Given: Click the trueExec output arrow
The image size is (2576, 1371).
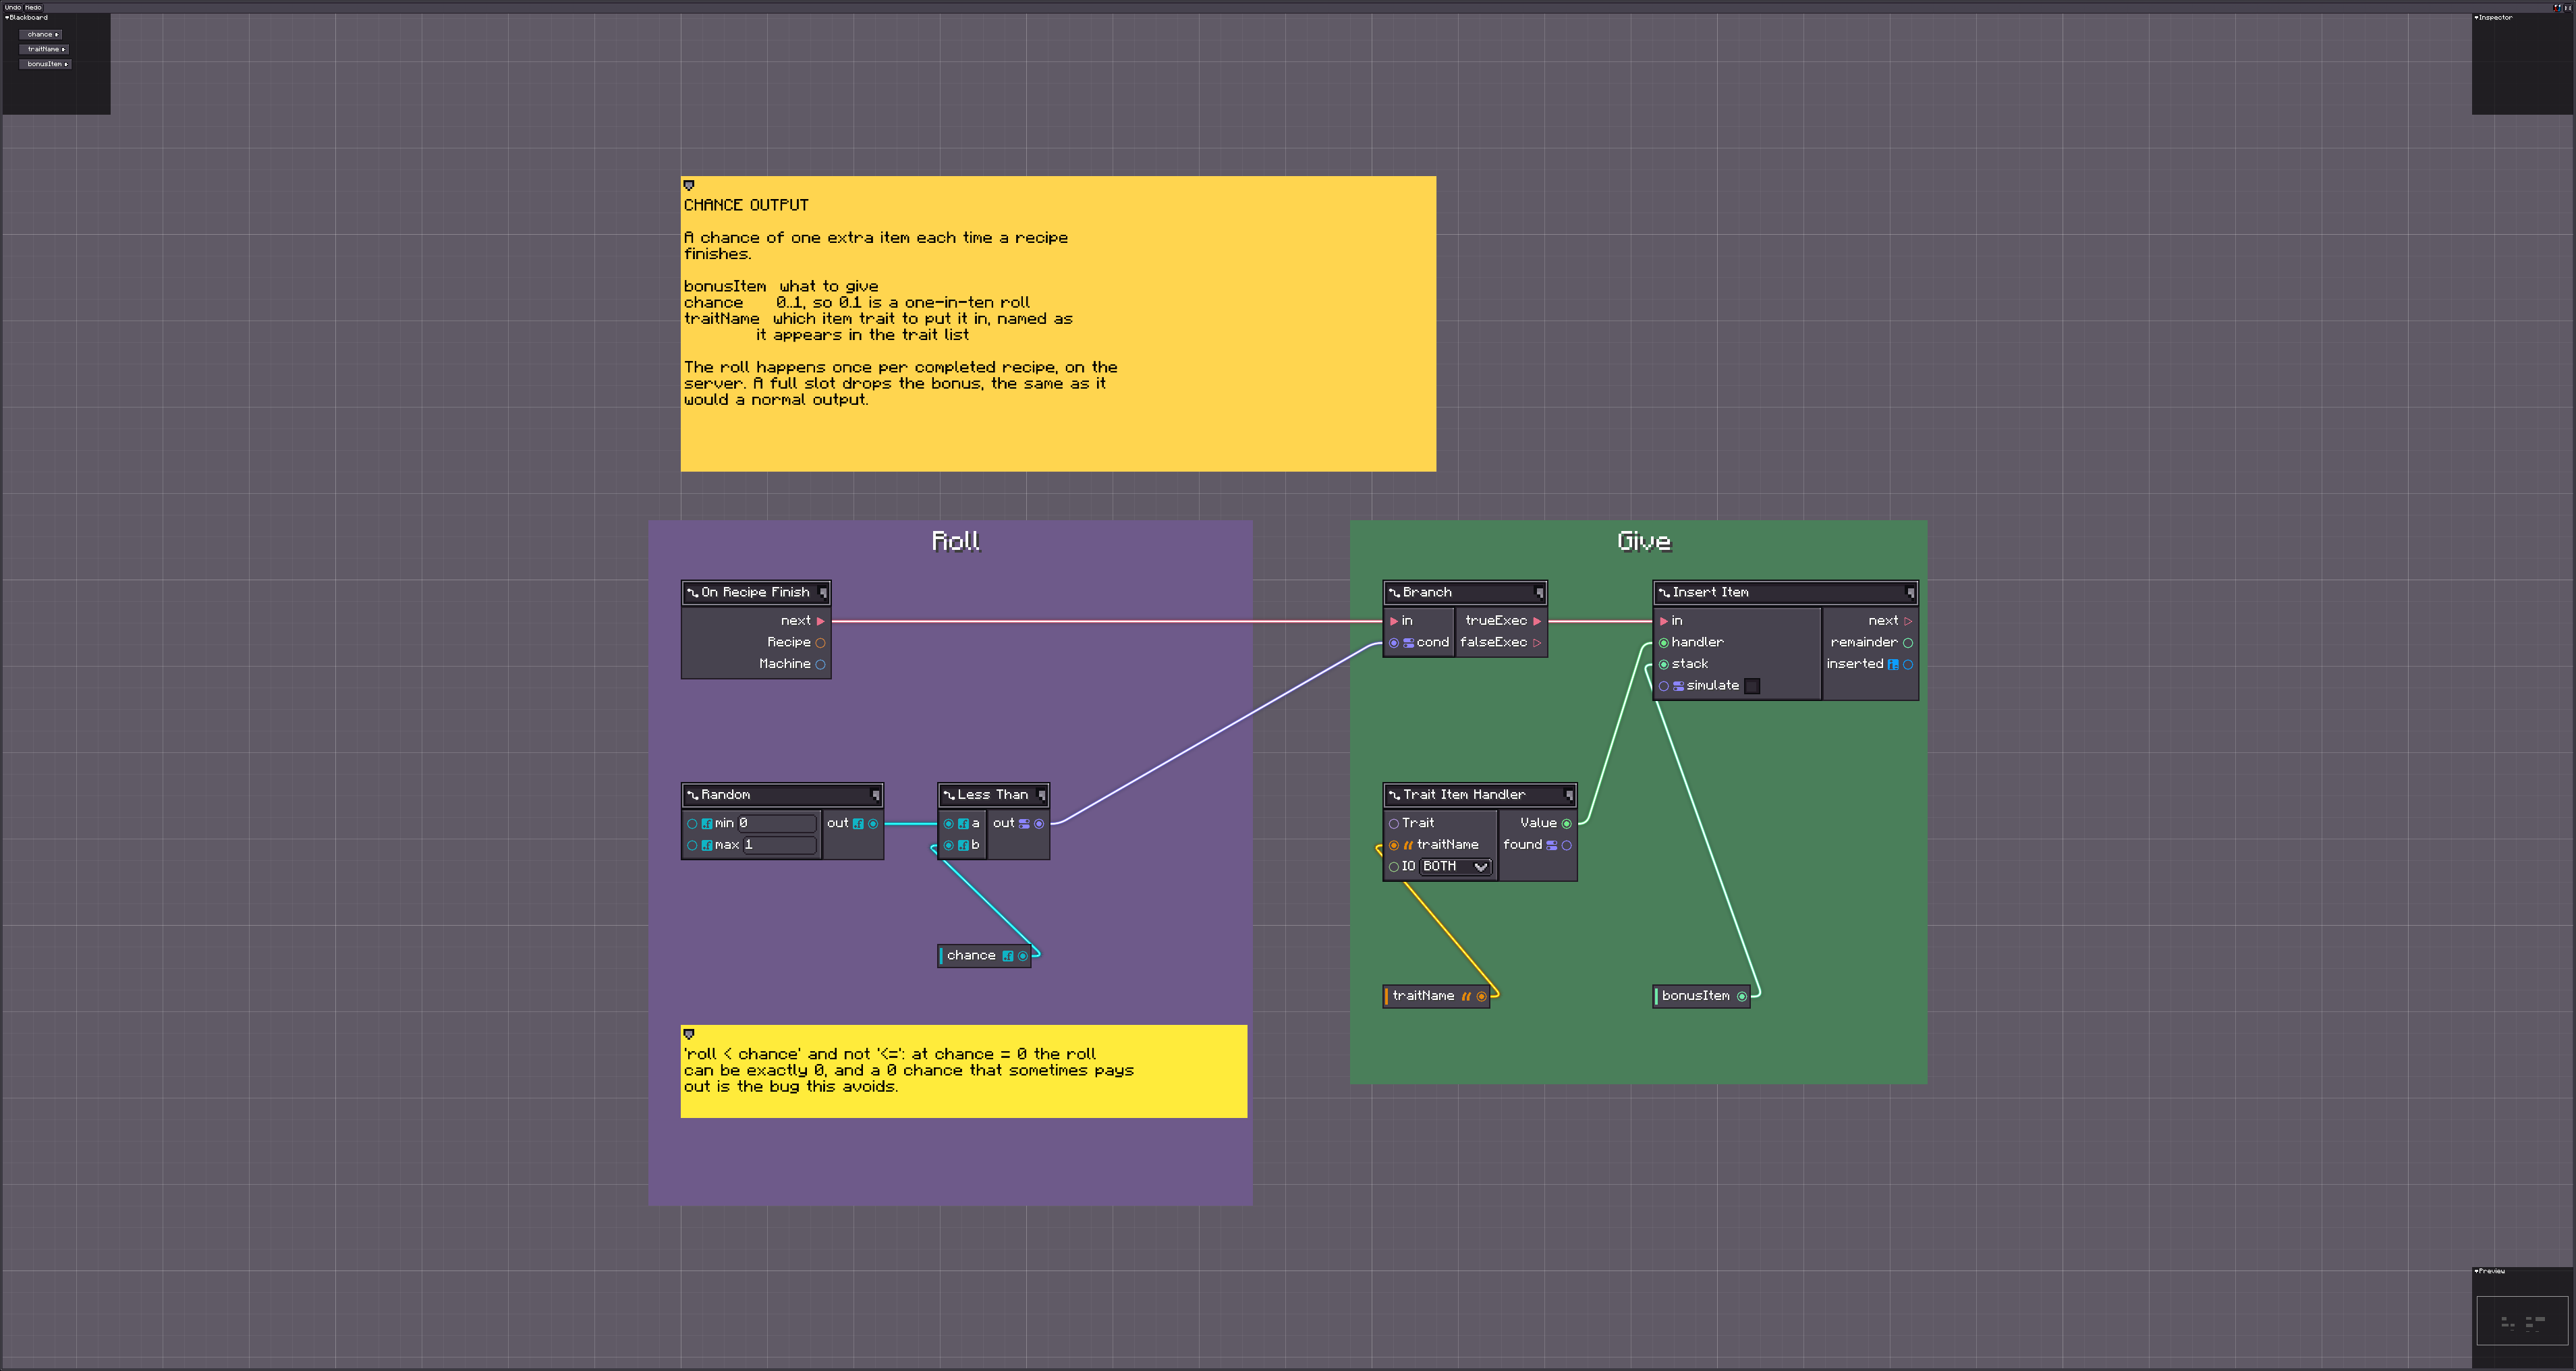Looking at the screenshot, I should [1537, 621].
